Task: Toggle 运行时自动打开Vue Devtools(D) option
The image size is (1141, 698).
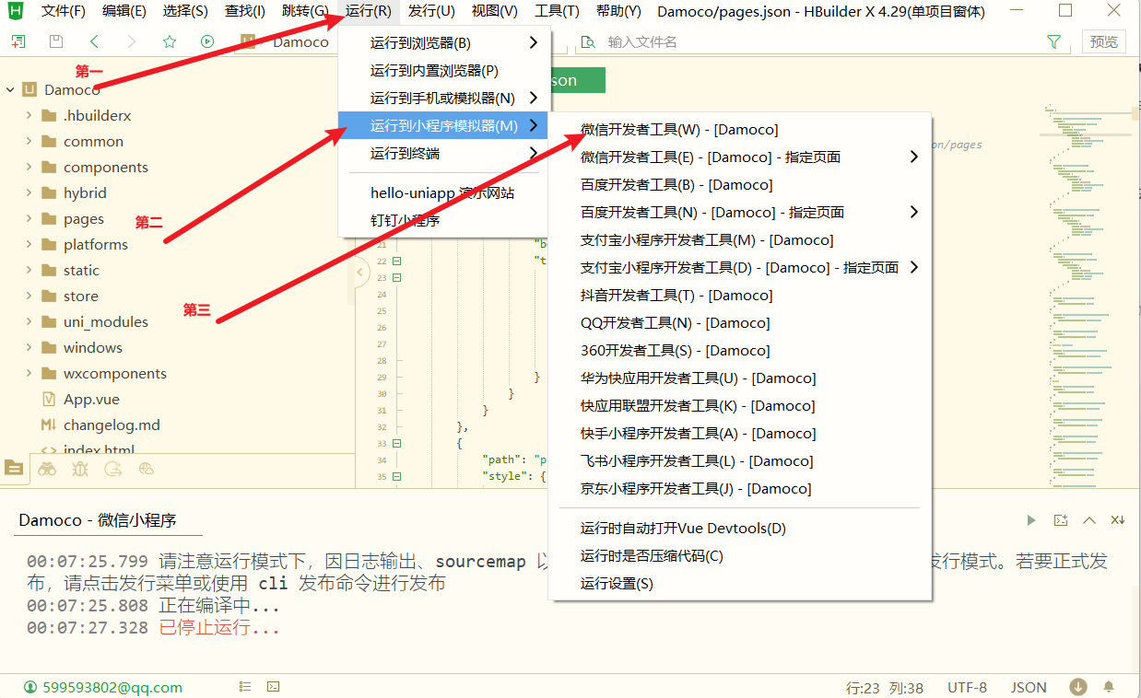Action: (x=683, y=529)
